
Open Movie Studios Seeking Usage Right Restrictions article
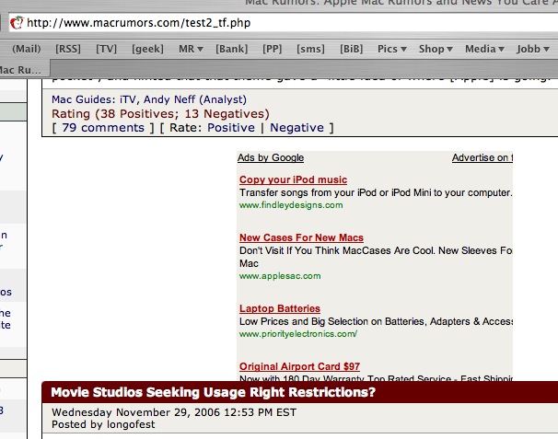point(214,392)
